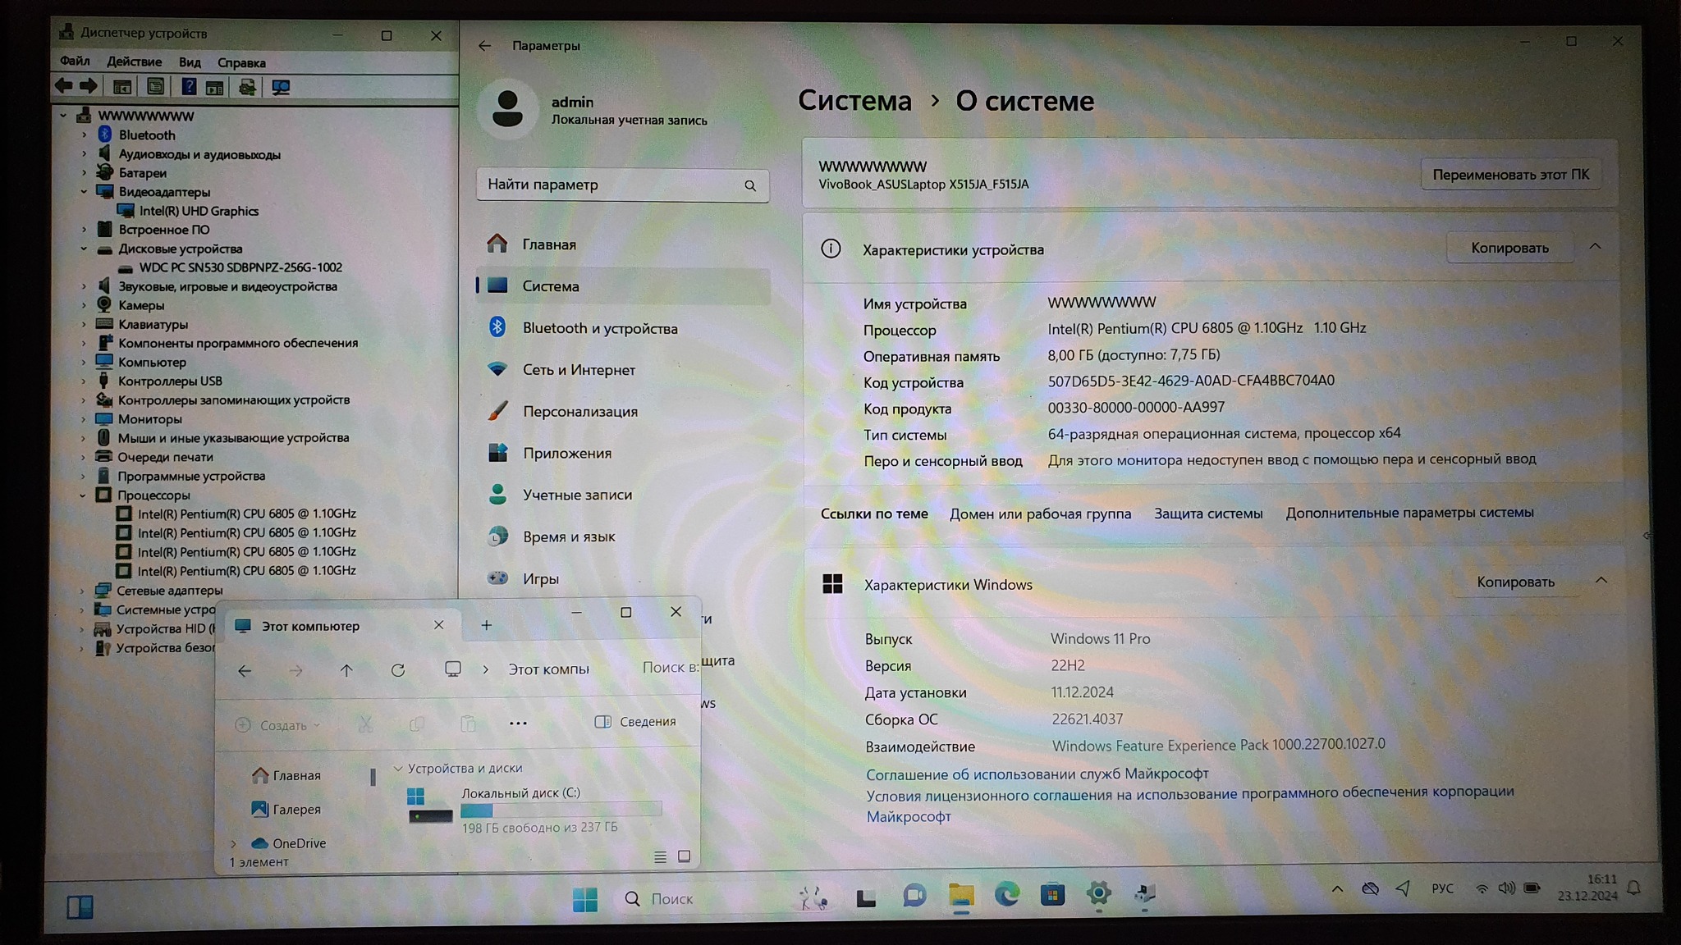Collapse the Процессоры tree node
The width and height of the screenshot is (1681, 945).
tap(83, 495)
